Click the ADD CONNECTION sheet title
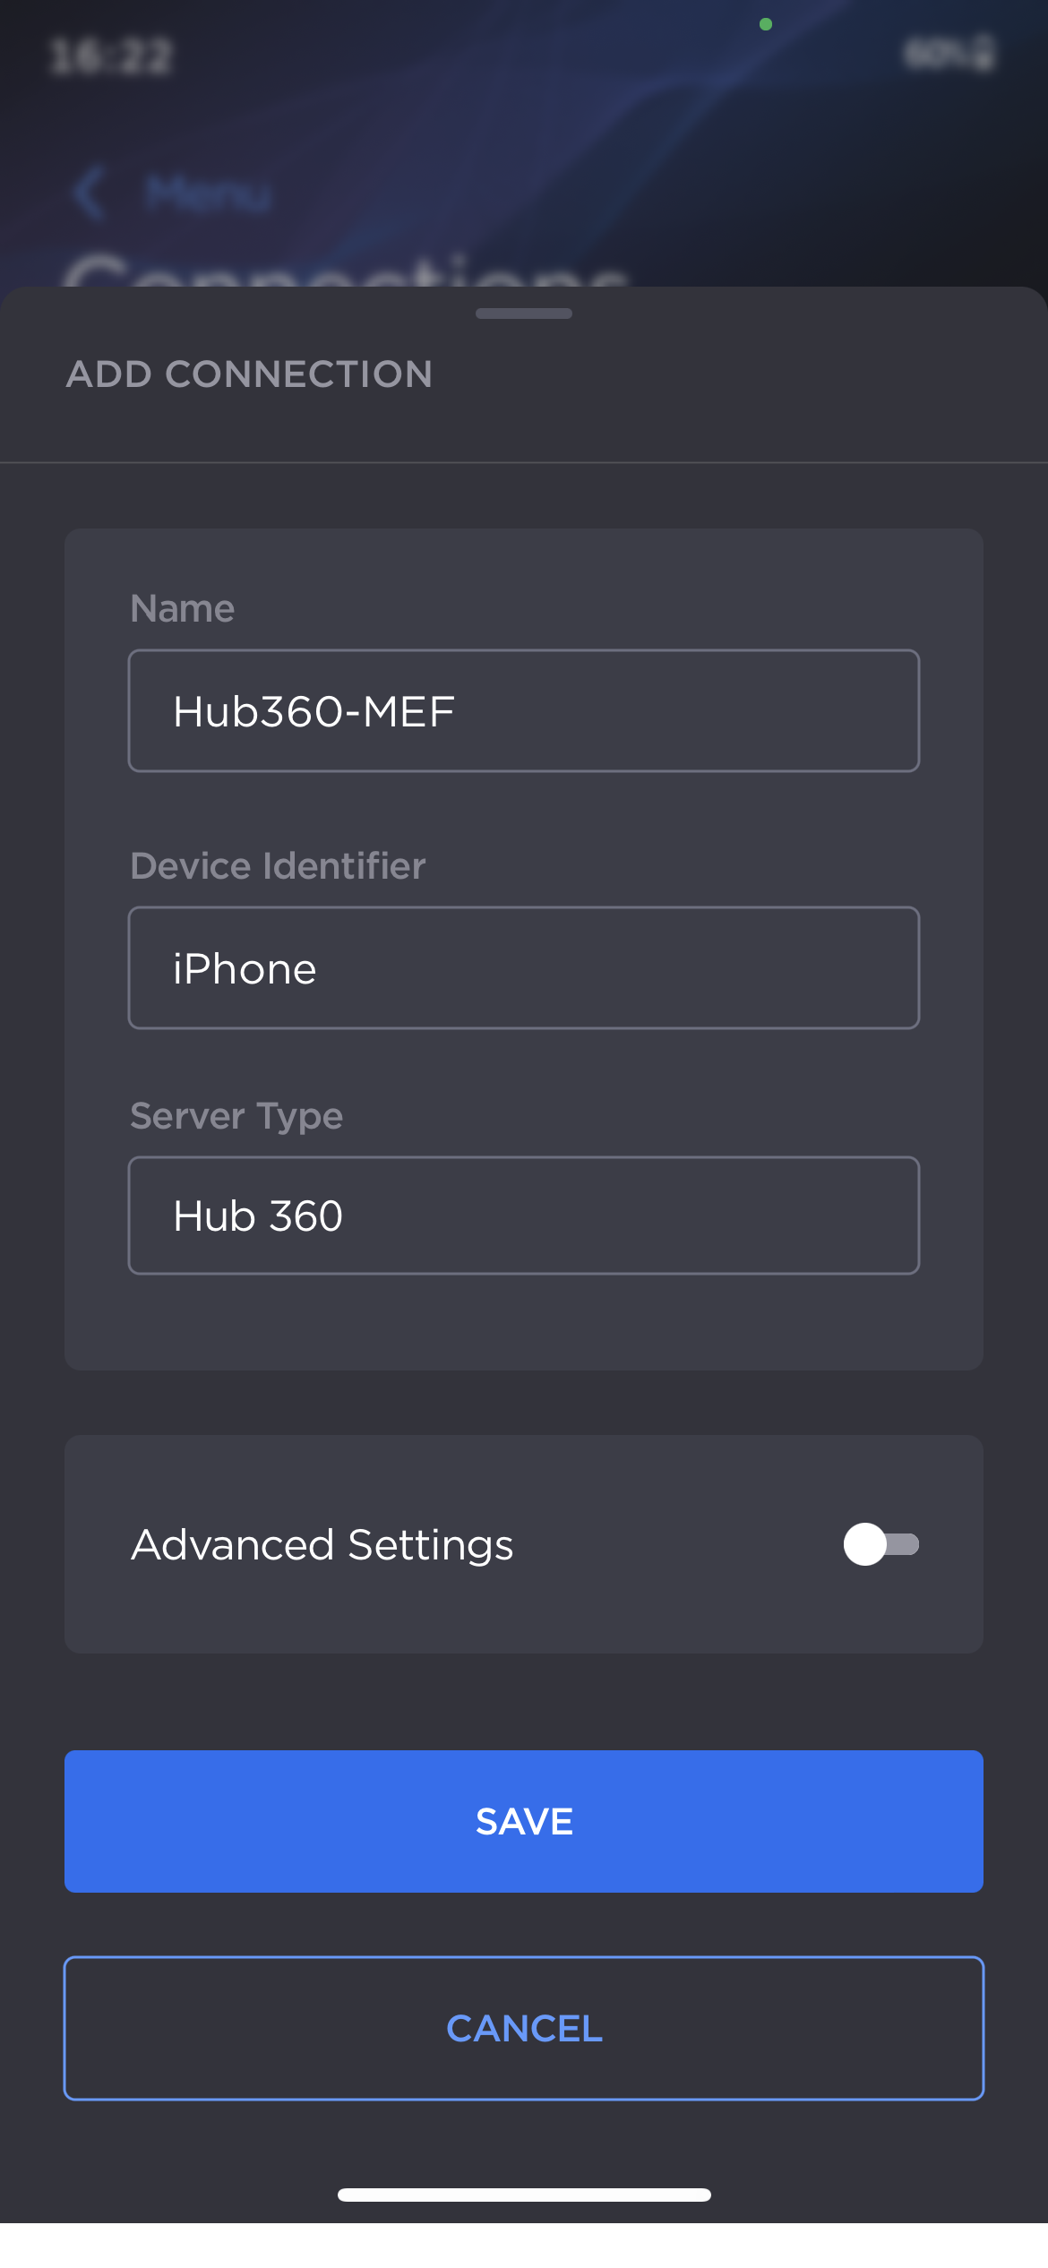This screenshot has height=2268, width=1048. point(251,374)
